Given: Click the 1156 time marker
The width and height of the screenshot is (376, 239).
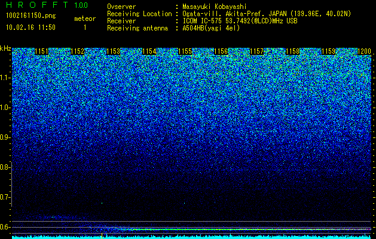Looking at the screenshot, I should click(221, 51).
